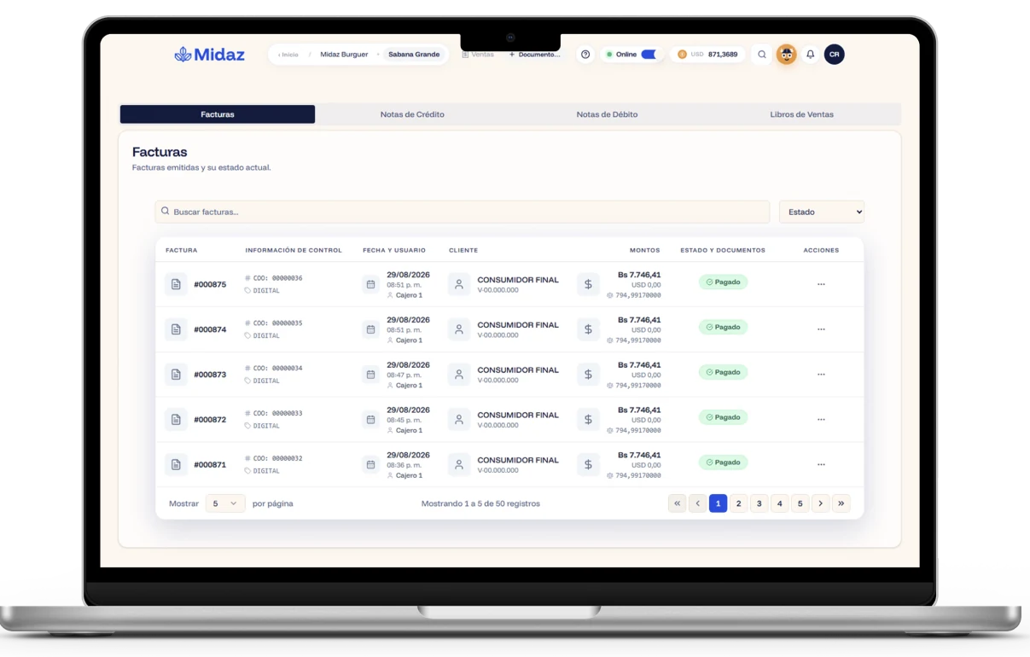Click the Pagado status badge for #000875
1030x657 pixels.
point(723,282)
